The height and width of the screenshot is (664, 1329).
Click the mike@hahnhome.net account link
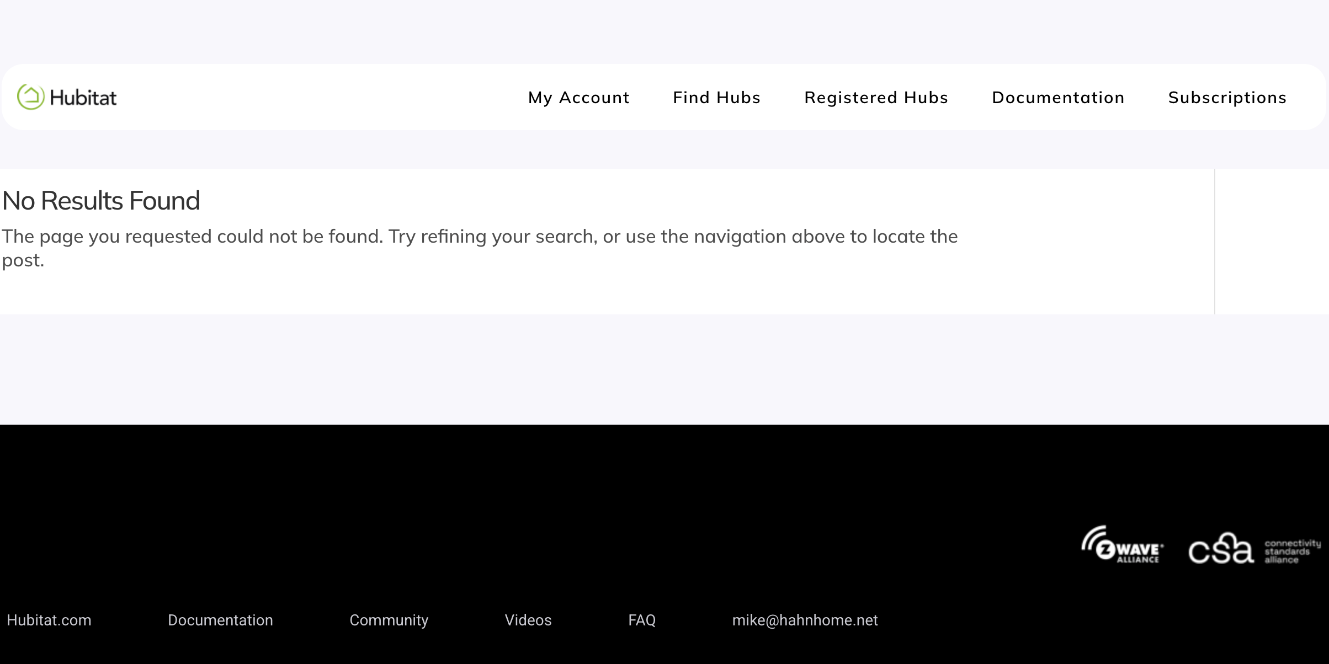point(805,620)
